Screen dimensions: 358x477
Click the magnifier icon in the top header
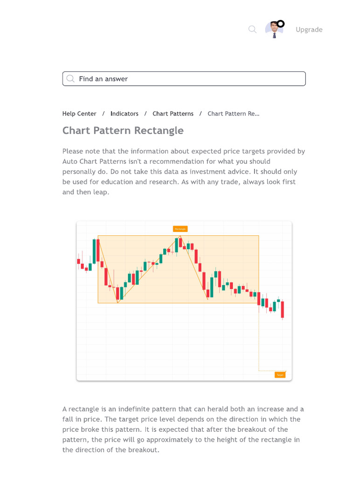click(x=252, y=29)
